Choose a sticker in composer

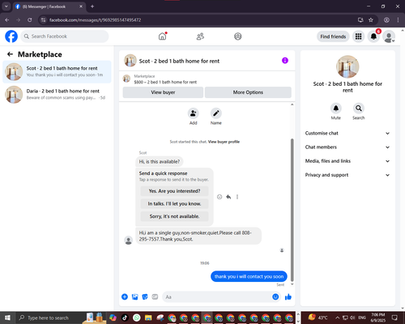[145, 297]
